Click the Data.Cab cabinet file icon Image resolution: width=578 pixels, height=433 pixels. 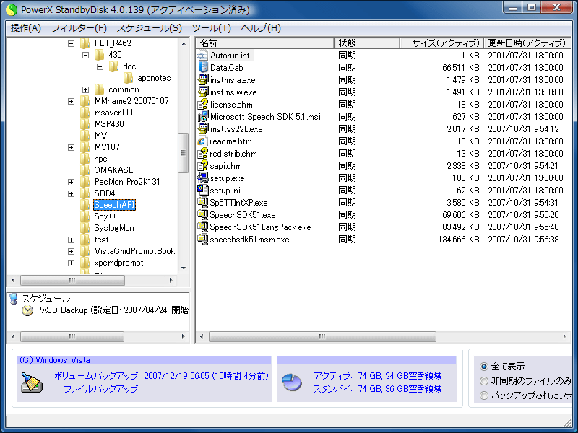(x=202, y=67)
